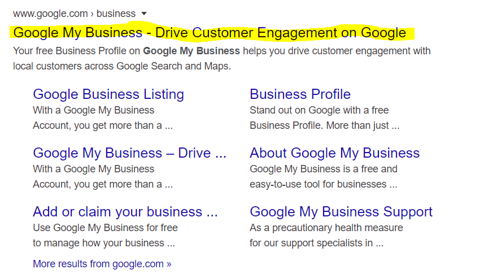Click the "business" path segment in the breadcrumb

(x=116, y=14)
